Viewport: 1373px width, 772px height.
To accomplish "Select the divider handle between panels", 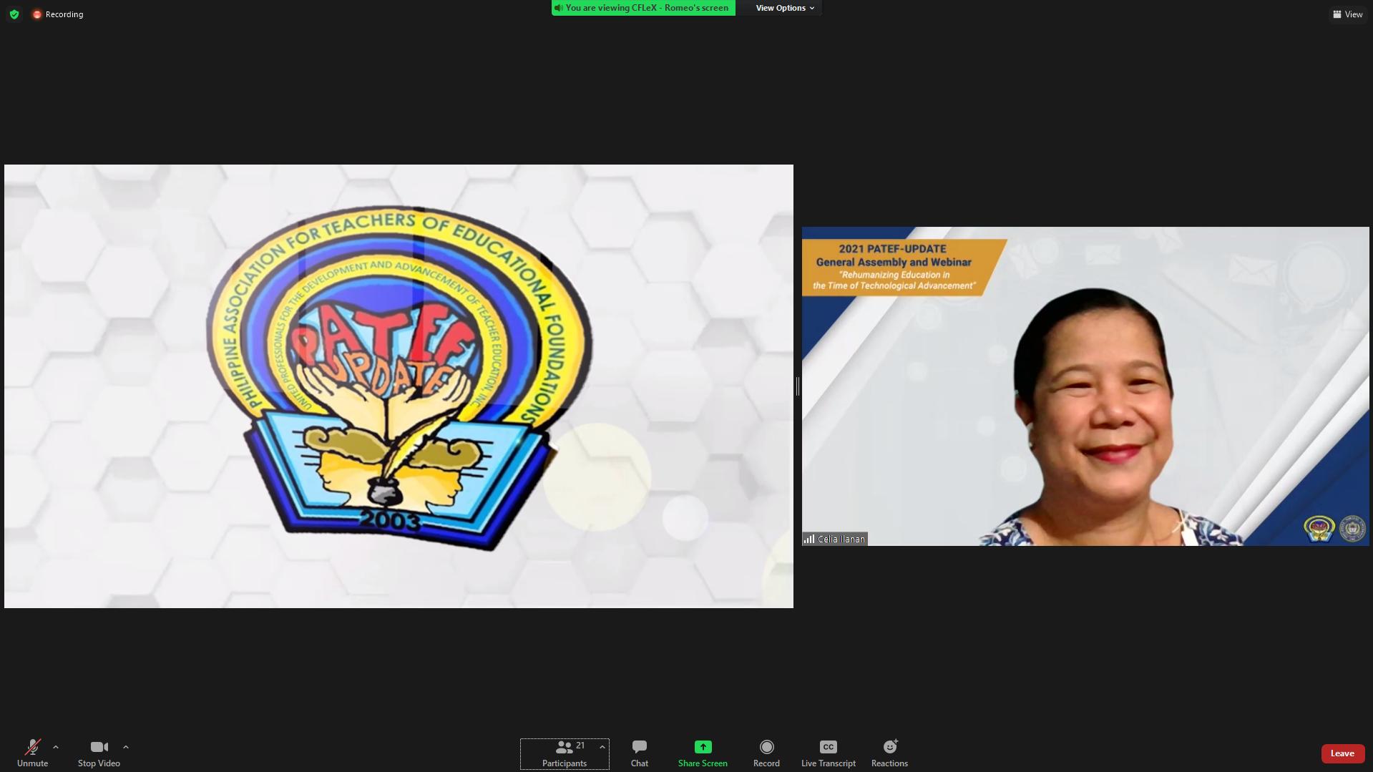I will 797,386.
